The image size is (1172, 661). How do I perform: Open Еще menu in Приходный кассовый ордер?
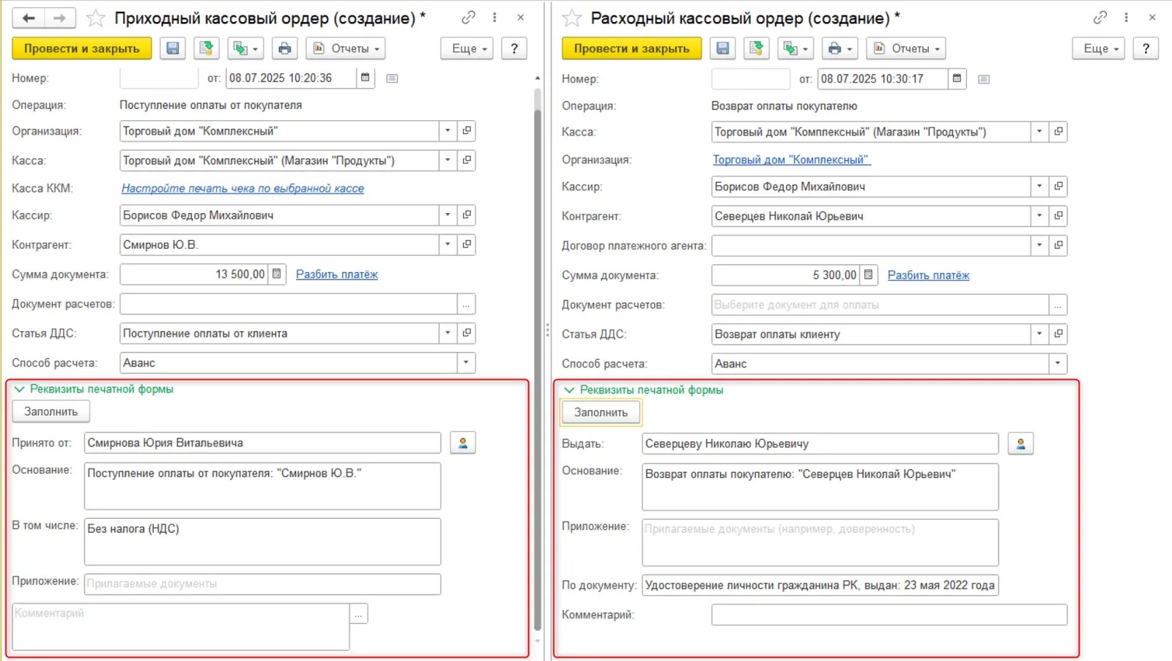[x=467, y=48]
